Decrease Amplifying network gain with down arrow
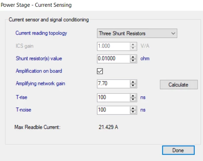The image size is (203, 161). pyautogui.click(x=133, y=86)
